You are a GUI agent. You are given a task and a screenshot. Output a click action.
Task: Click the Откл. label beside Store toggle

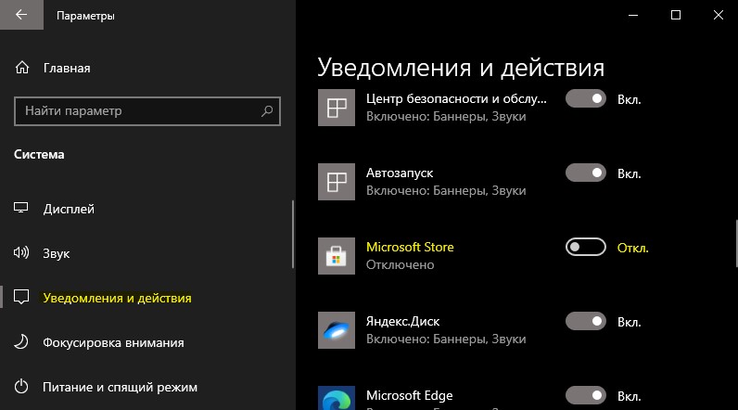[632, 248]
